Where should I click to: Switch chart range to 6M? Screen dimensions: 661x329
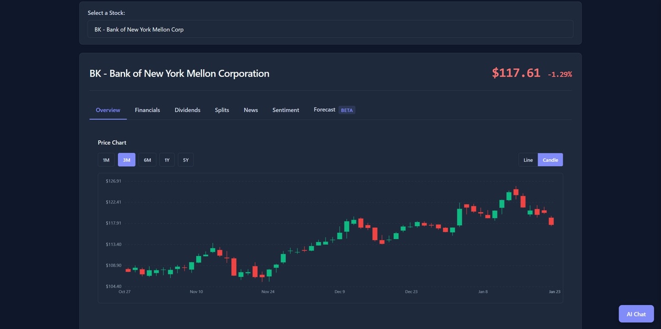tap(147, 160)
